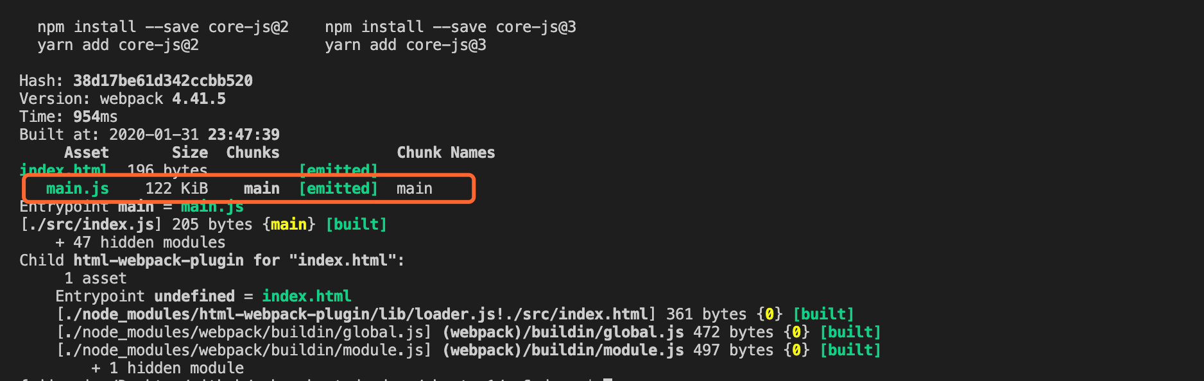The height and width of the screenshot is (381, 1204).
Task: Click the Built at timestamp 2020-01-31 23:47:39
Action: [194, 135]
